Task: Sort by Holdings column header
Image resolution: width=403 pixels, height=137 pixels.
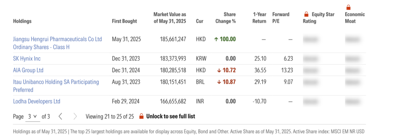Action: point(22,21)
